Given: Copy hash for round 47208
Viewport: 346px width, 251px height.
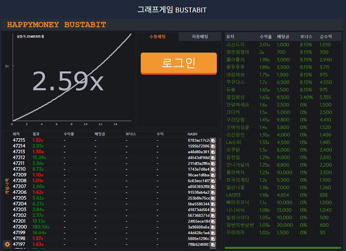Looking at the screenshot, I should pos(213,181).
